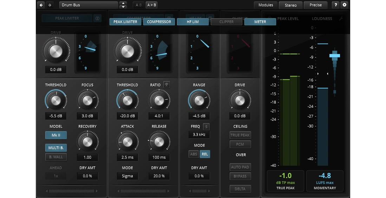Open the AHEAD 1x selector
Screen dimensions: 386x198
coord(56,176)
